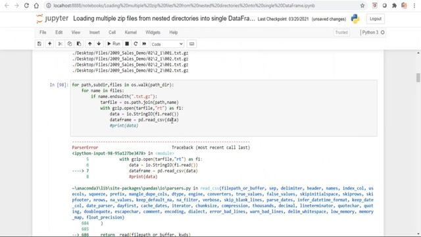Click the Python logo icon in header
Viewport: 421px width, 237px height.
pyautogui.click(x=355, y=19)
